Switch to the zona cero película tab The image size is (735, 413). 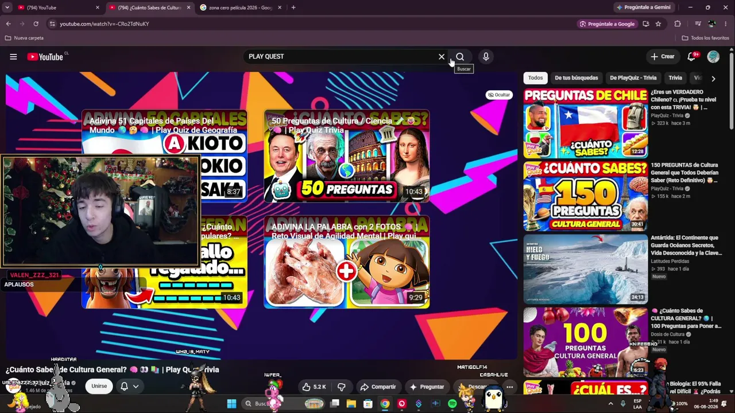click(x=241, y=7)
